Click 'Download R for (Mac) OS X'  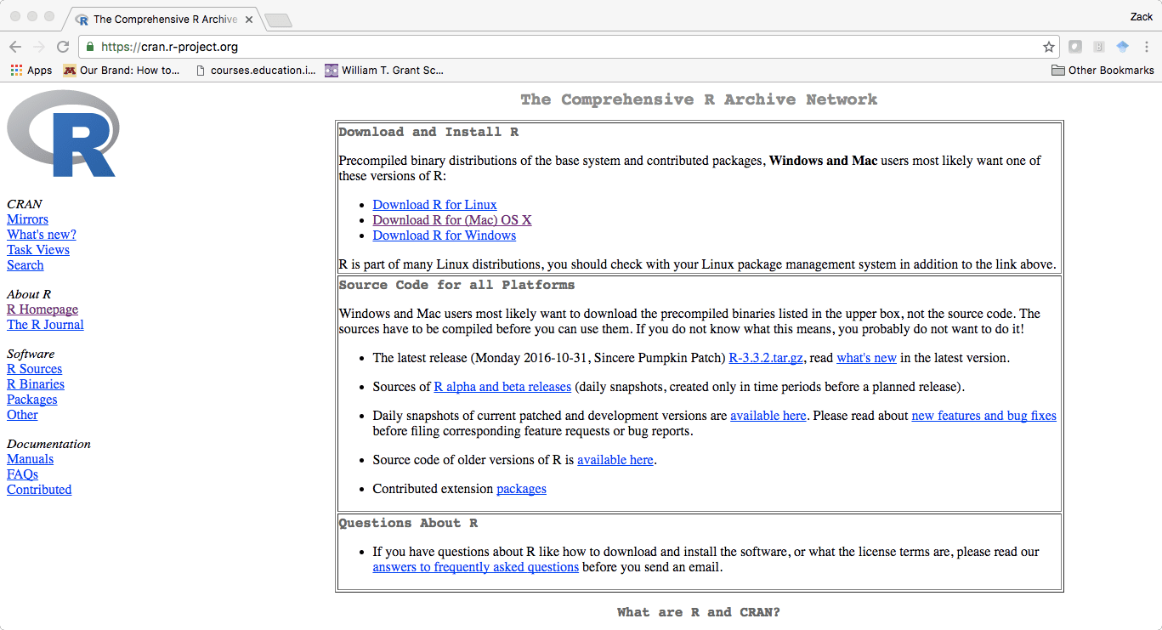(452, 220)
